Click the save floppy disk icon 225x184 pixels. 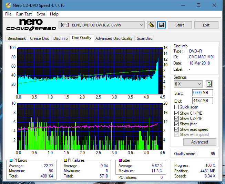(x=162, y=25)
